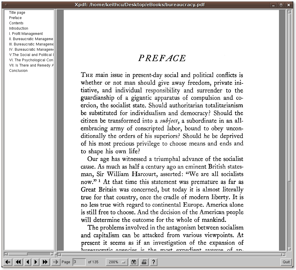Click the go-to-first-page button in toolbar

pos(8,262)
